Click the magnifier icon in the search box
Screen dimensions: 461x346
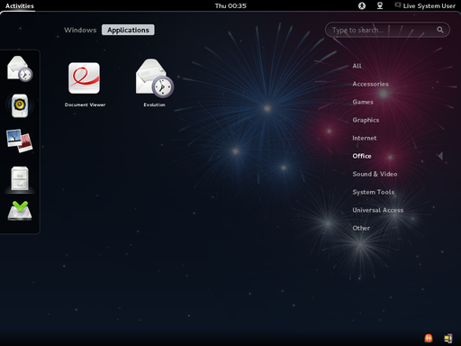coord(440,30)
